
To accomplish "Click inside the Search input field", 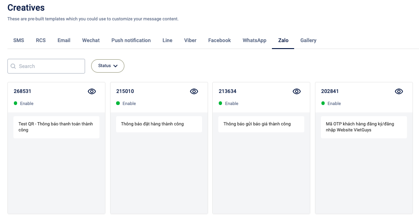I will (x=46, y=66).
